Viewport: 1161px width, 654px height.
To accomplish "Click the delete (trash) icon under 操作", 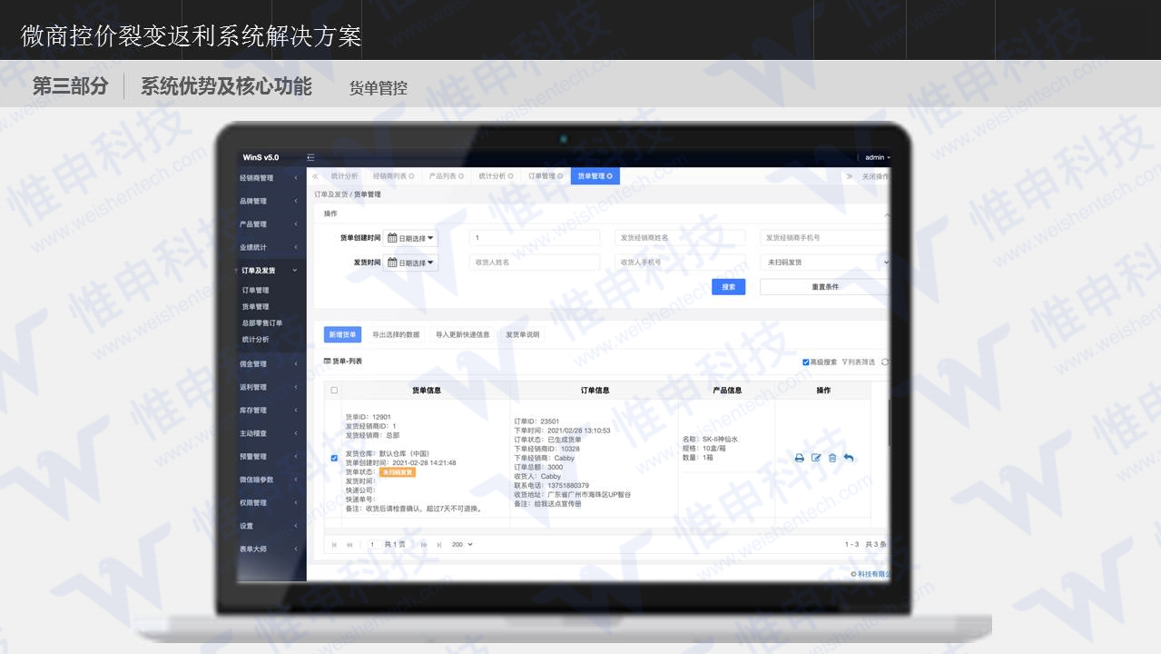I will pos(832,458).
